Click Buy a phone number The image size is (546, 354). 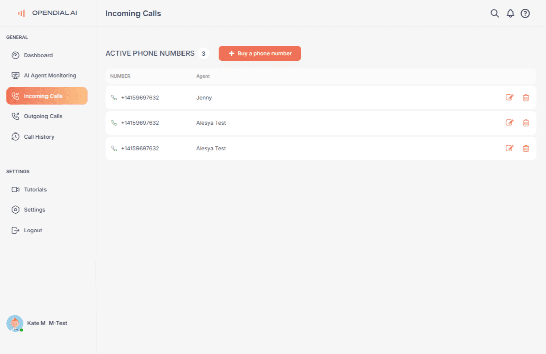tap(259, 53)
